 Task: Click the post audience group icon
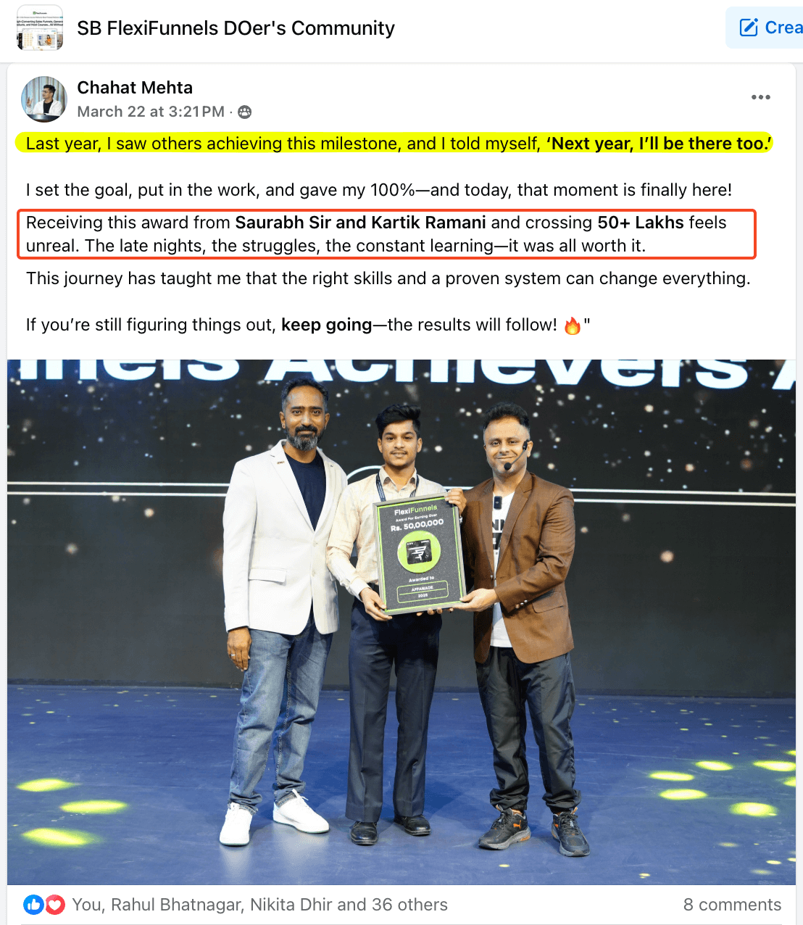point(245,112)
